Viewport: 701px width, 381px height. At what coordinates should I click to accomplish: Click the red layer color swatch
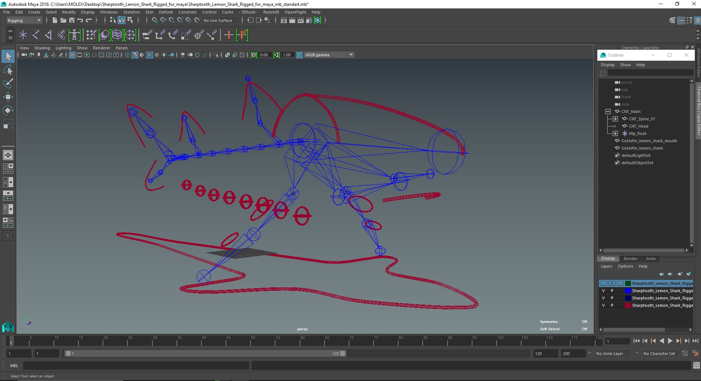coord(628,305)
